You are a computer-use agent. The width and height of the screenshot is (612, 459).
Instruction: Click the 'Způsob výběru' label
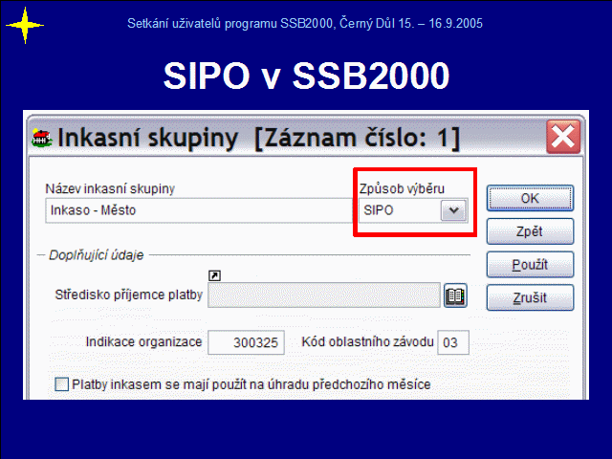pos(402,189)
